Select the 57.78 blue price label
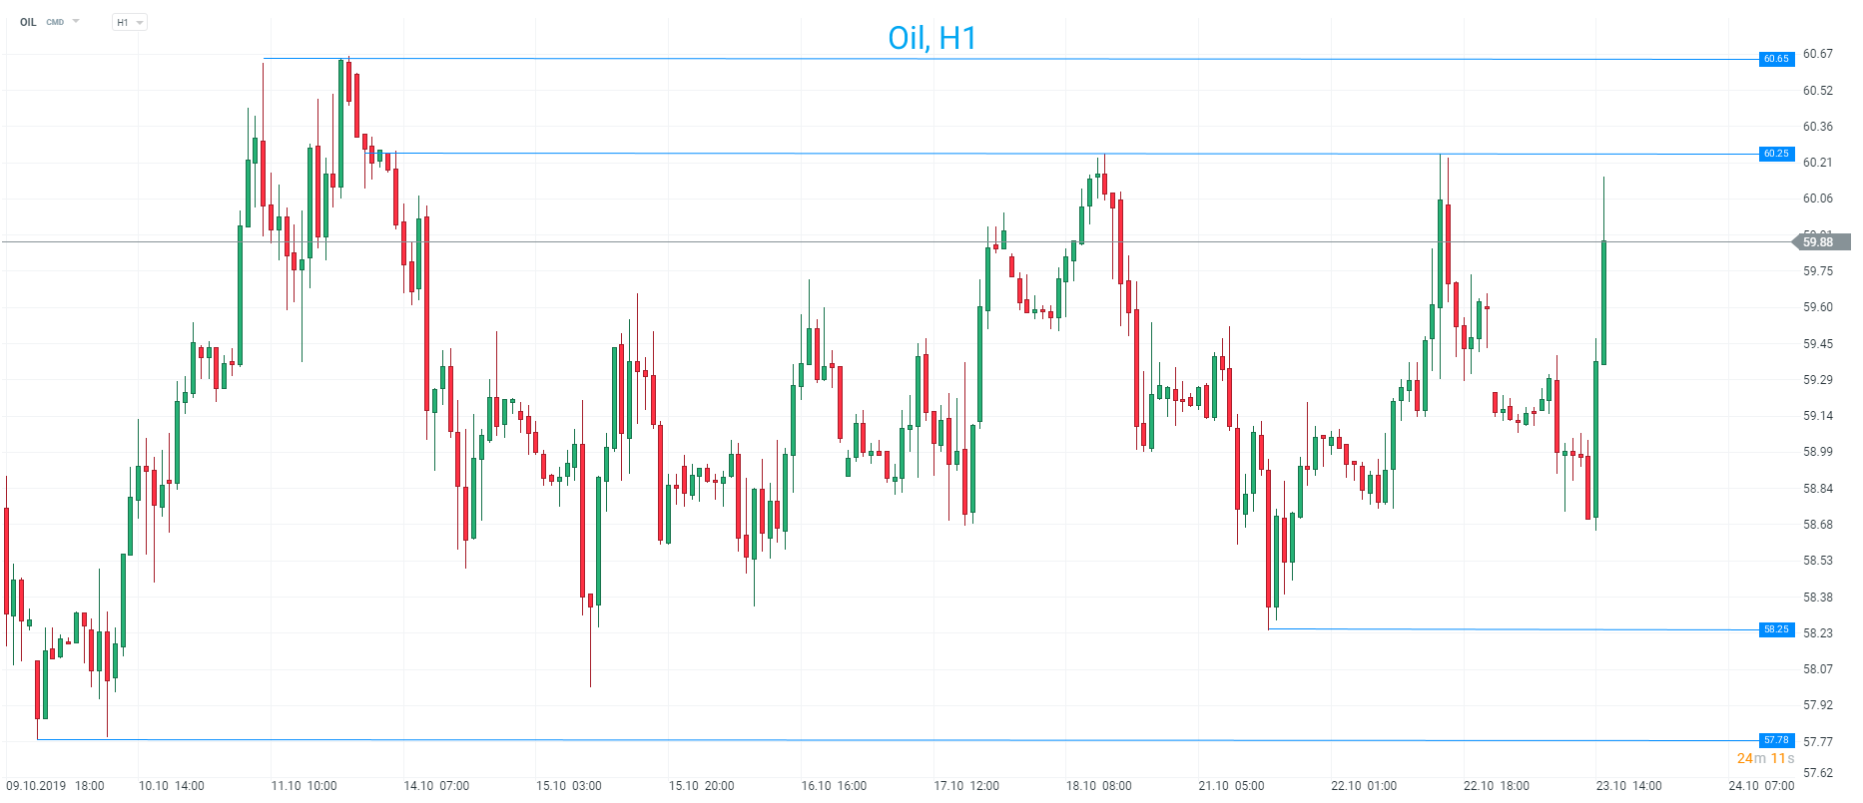 tap(1776, 740)
